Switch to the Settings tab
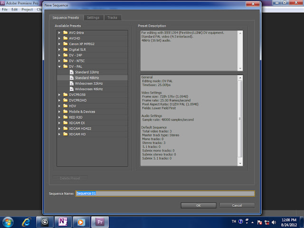Viewport: 304px width, 228px height. click(93, 18)
